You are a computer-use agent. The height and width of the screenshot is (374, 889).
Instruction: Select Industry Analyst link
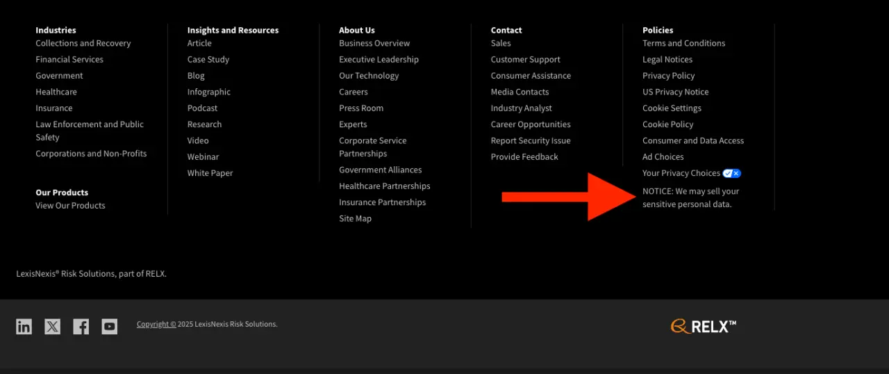522,108
